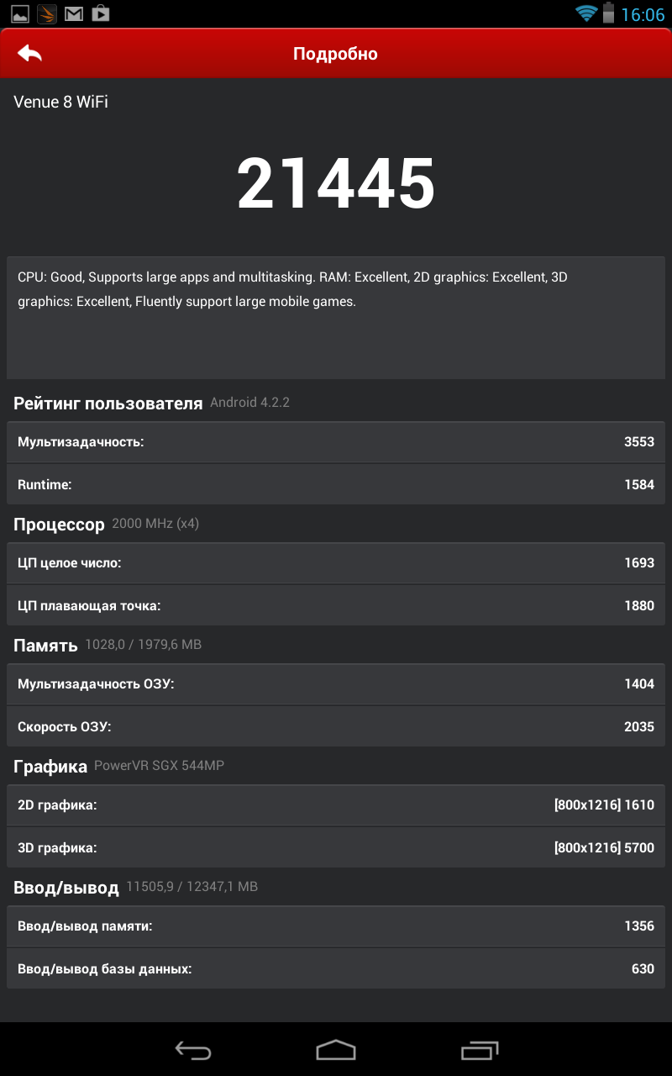Tap the 3D графика result row
The width and height of the screenshot is (672, 1076).
(x=336, y=847)
